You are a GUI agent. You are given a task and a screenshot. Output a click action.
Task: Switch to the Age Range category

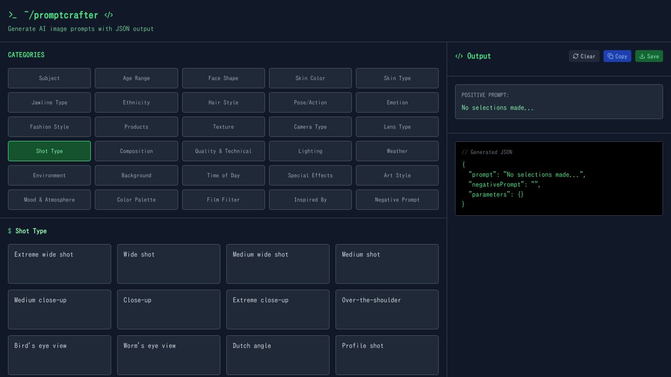[136, 78]
